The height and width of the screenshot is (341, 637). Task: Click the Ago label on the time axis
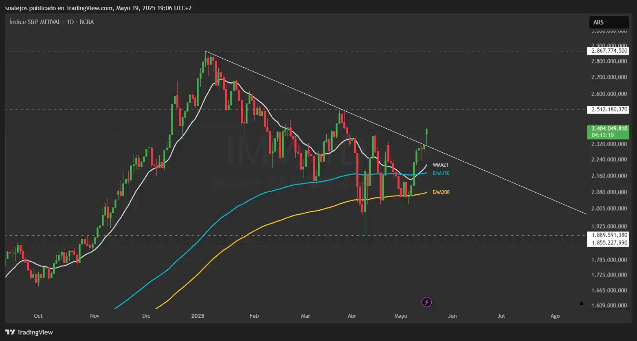pos(555,316)
